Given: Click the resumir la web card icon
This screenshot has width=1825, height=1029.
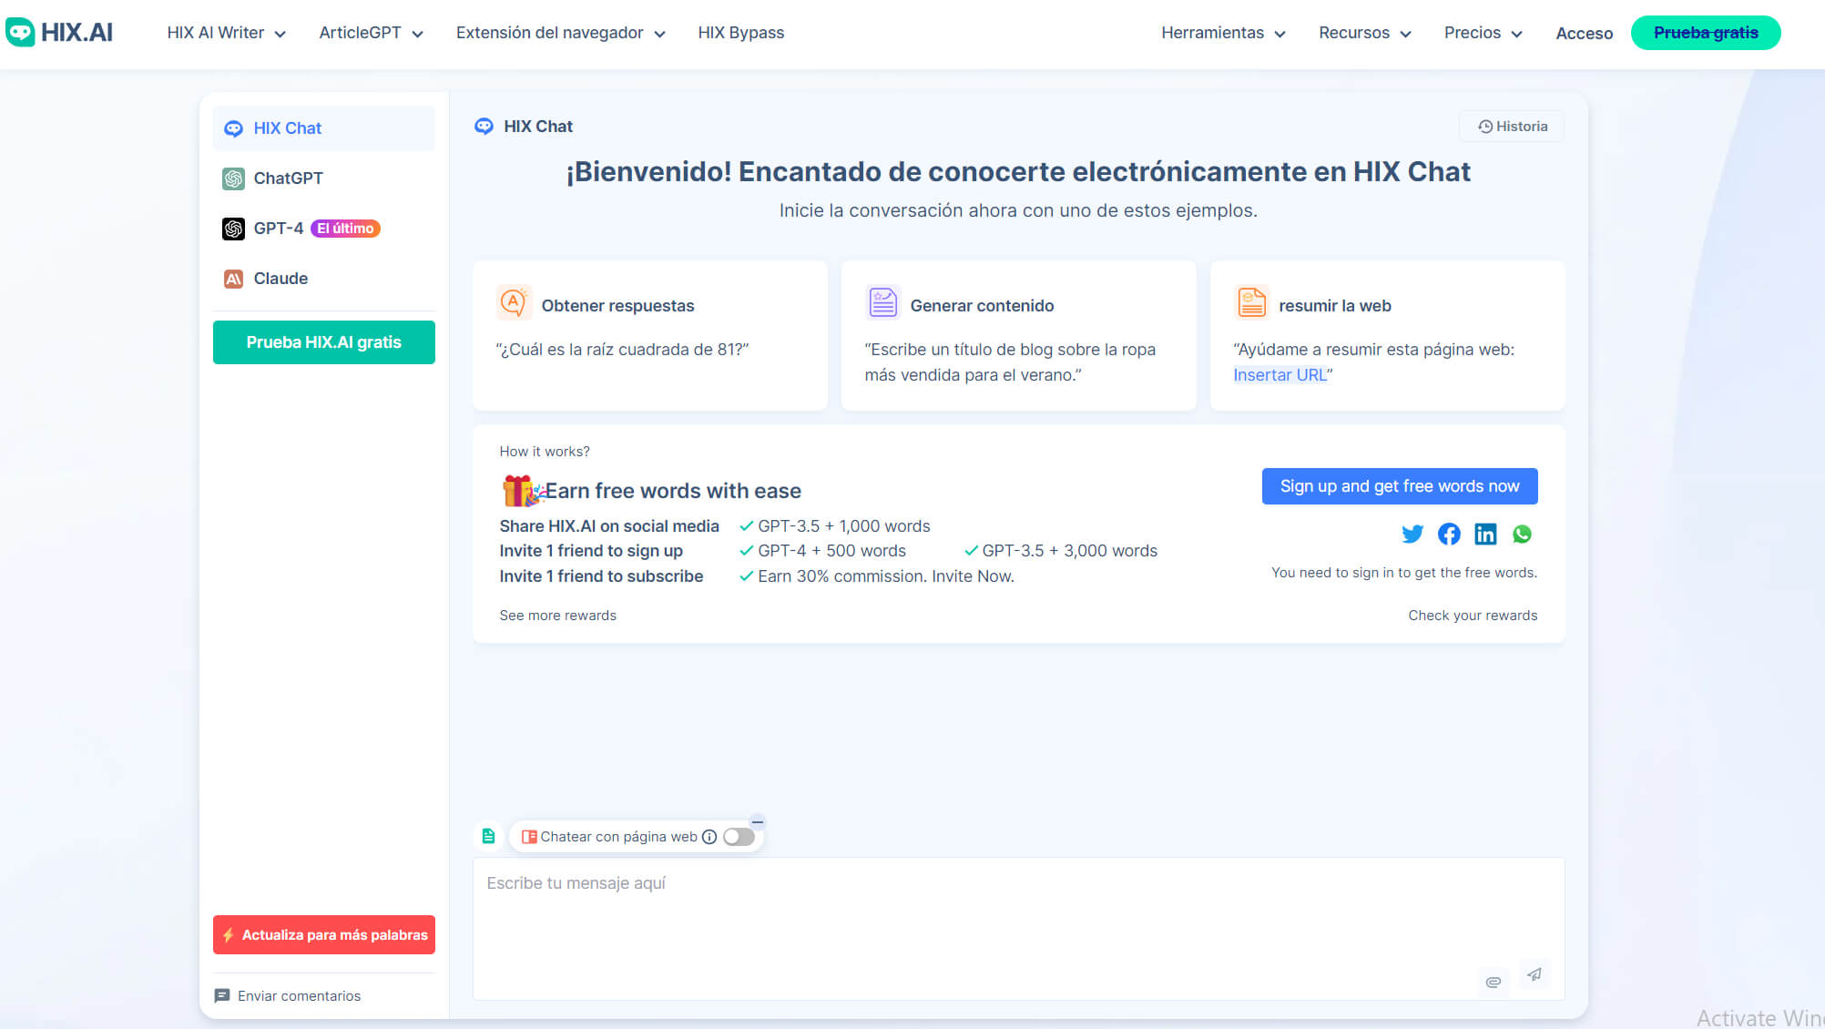Looking at the screenshot, I should [1251, 302].
